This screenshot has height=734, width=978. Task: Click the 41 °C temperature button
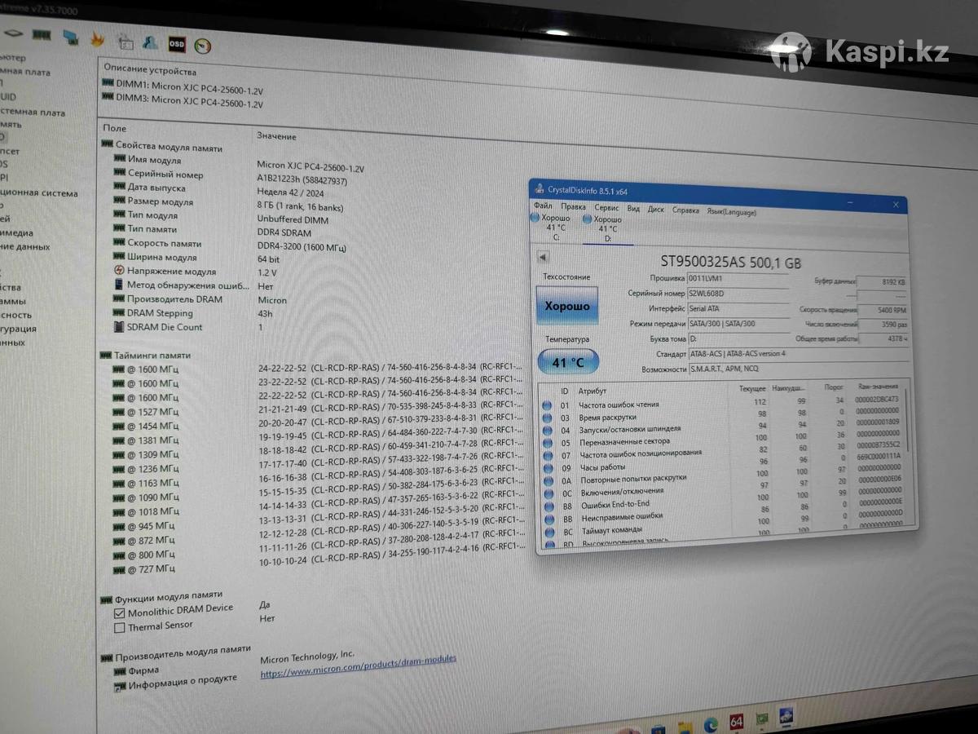pos(568,361)
